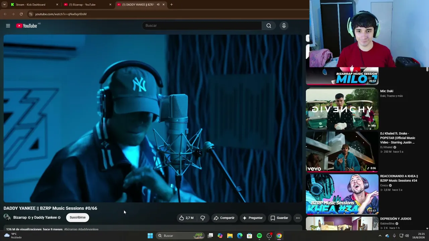Screen dimensions: 429x241
Task: Save the video with Guardar
Action: tap(279, 218)
